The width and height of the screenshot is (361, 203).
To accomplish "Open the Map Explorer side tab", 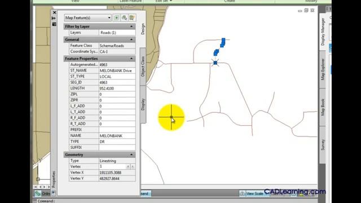I will click(323, 69).
